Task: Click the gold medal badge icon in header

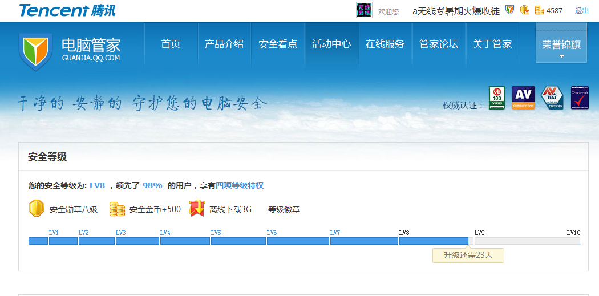Action: [x=525, y=10]
